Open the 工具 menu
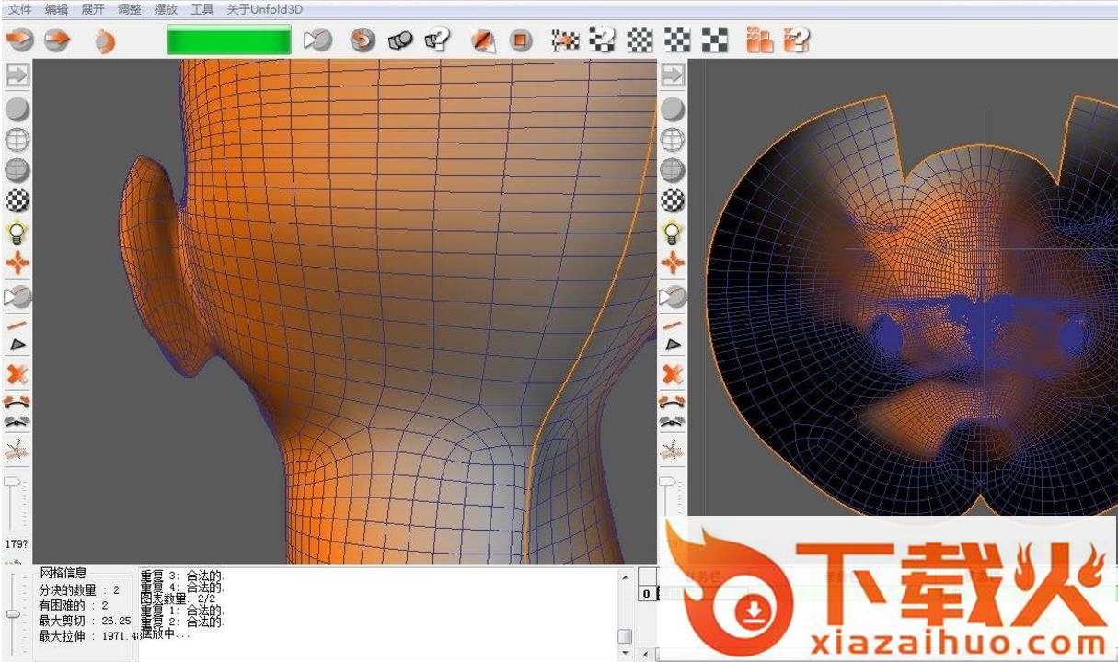 (202, 9)
